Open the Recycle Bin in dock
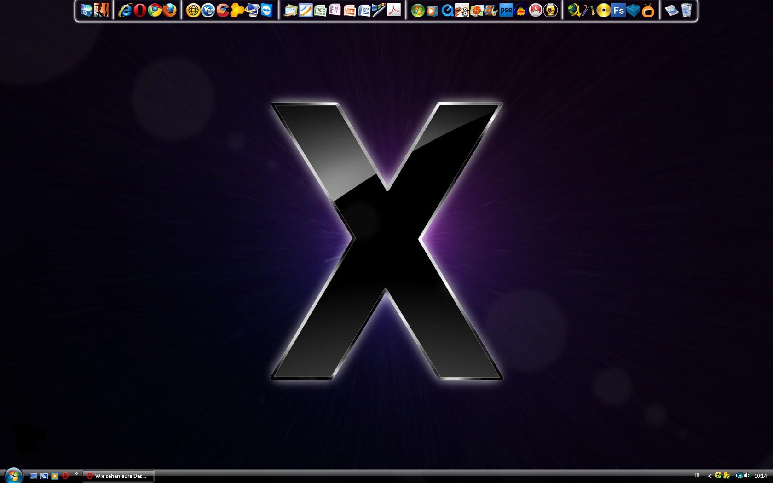773x483 pixels. click(x=686, y=10)
